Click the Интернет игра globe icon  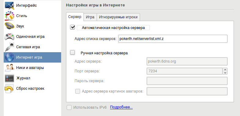9,57
